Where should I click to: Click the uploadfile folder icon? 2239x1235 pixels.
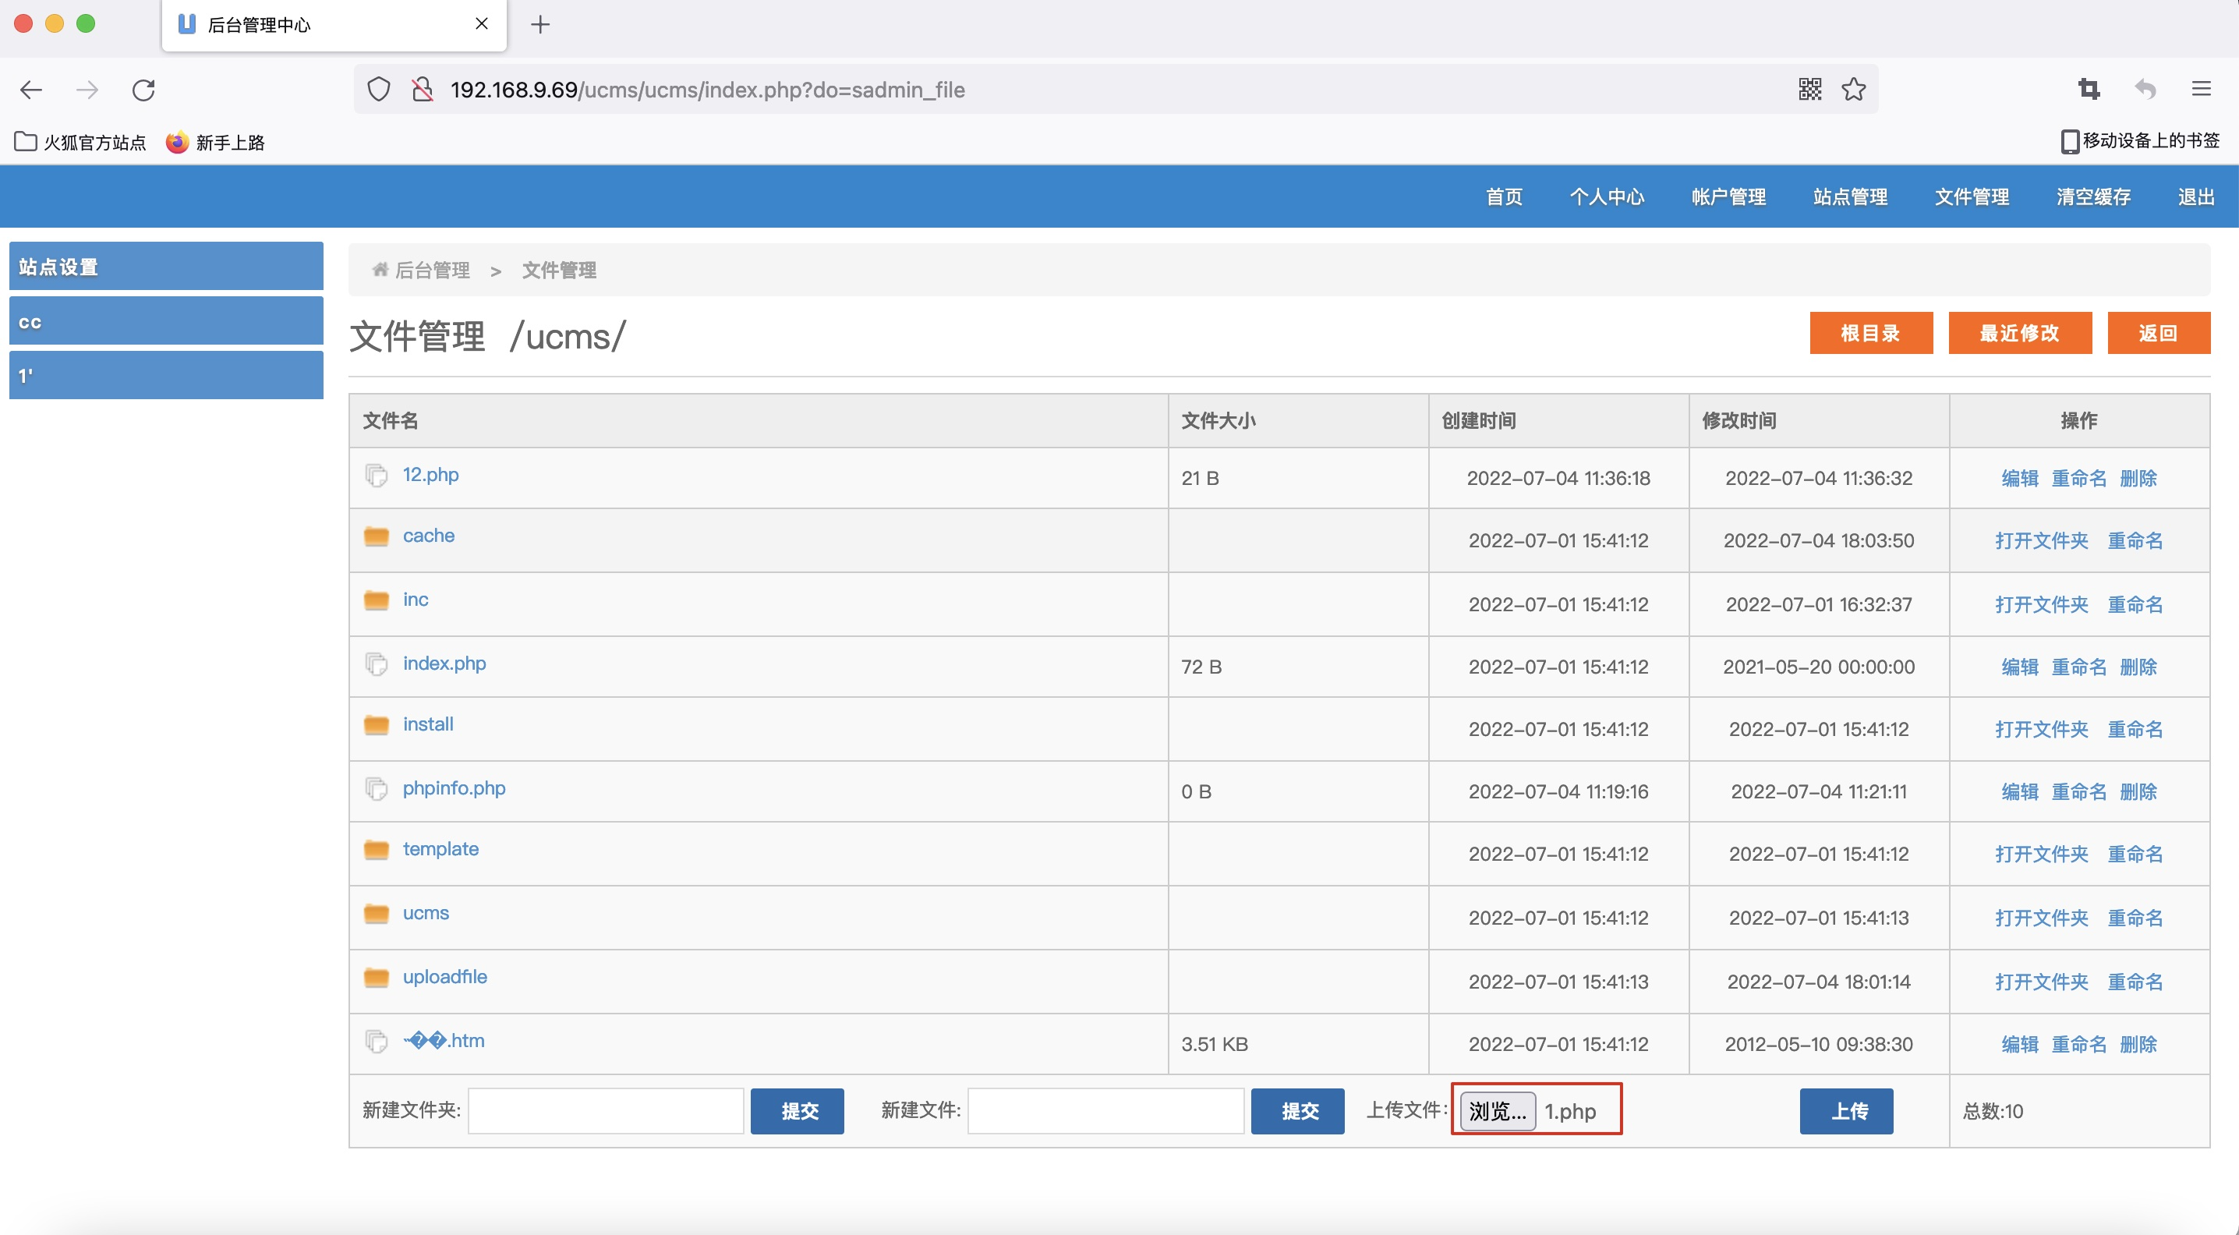click(x=377, y=977)
